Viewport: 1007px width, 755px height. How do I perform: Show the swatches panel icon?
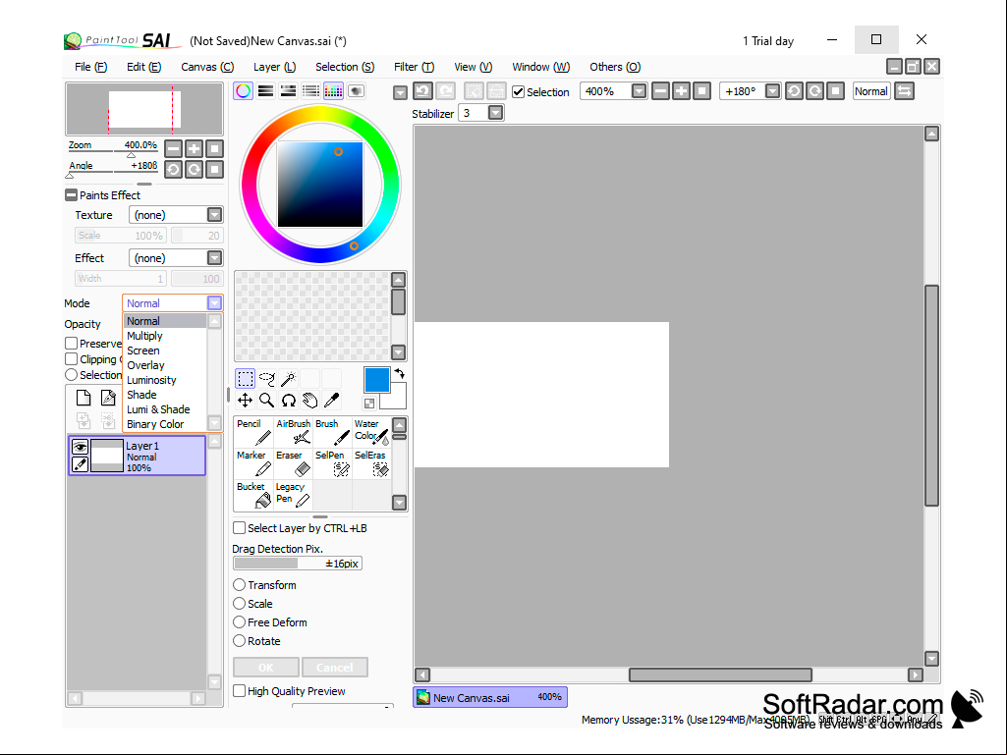tap(333, 91)
